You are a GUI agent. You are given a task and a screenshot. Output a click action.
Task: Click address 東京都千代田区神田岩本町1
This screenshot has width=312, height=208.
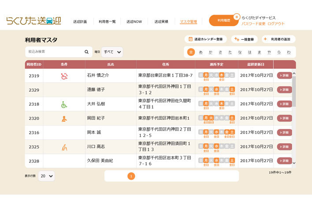tap(164, 118)
